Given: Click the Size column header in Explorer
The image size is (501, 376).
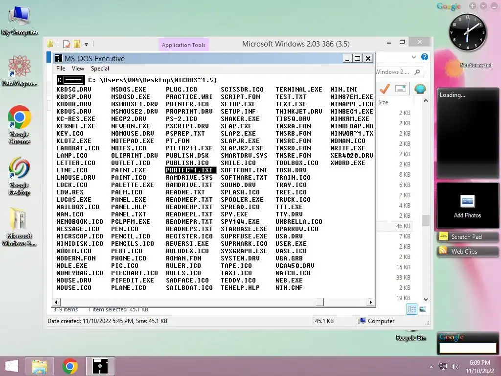Looking at the screenshot, I should [x=395, y=102].
